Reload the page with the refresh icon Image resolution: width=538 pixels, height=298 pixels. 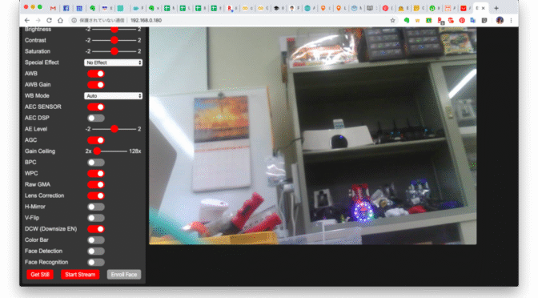[x=49, y=21]
